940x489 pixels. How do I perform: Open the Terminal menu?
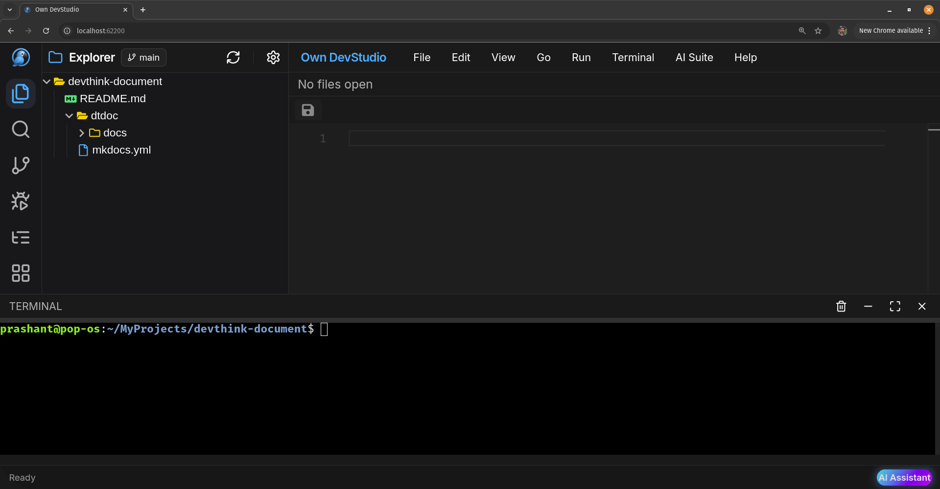pos(633,58)
